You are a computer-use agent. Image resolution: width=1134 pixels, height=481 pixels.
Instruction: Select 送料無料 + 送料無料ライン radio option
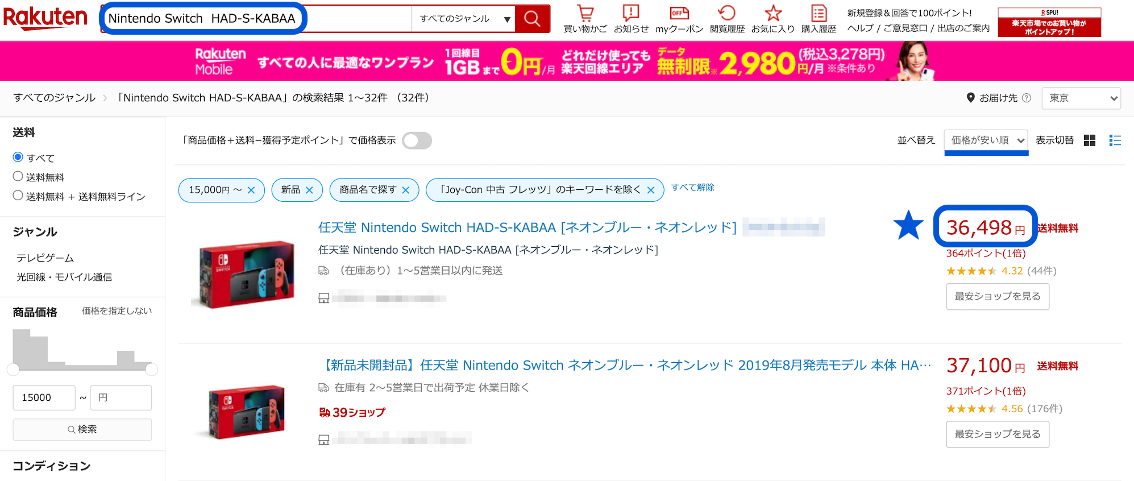pos(18,196)
